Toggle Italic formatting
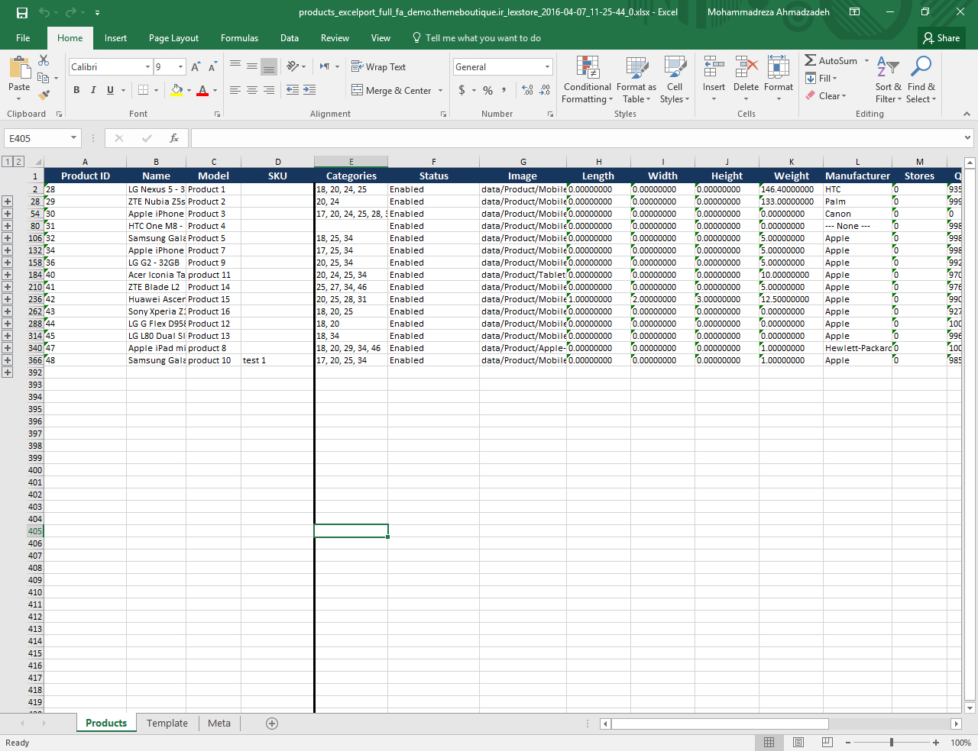 pyautogui.click(x=93, y=90)
